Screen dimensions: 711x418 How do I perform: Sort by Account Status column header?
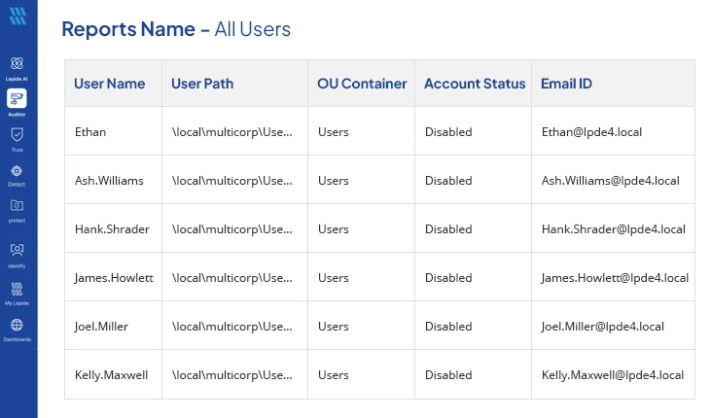point(475,84)
